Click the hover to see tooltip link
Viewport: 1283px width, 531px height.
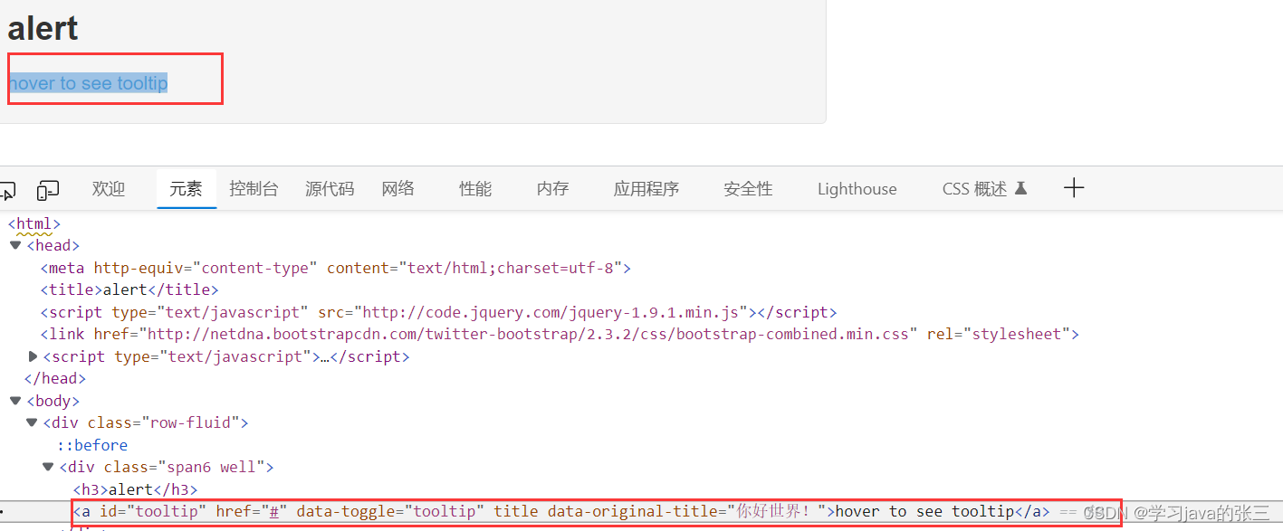(x=88, y=83)
